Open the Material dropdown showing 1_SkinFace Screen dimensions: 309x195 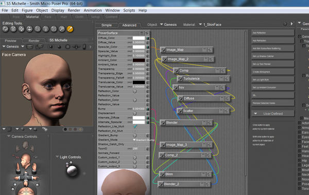coord(210,25)
